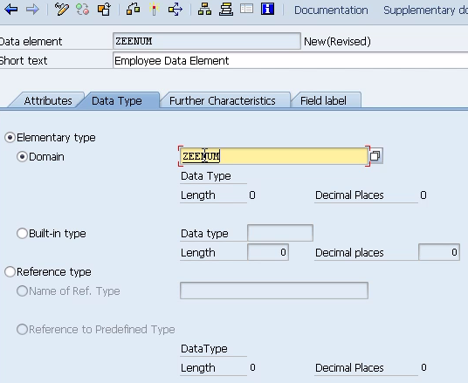
Task: Click the blue Back arrow icon
Action: pos(11,10)
